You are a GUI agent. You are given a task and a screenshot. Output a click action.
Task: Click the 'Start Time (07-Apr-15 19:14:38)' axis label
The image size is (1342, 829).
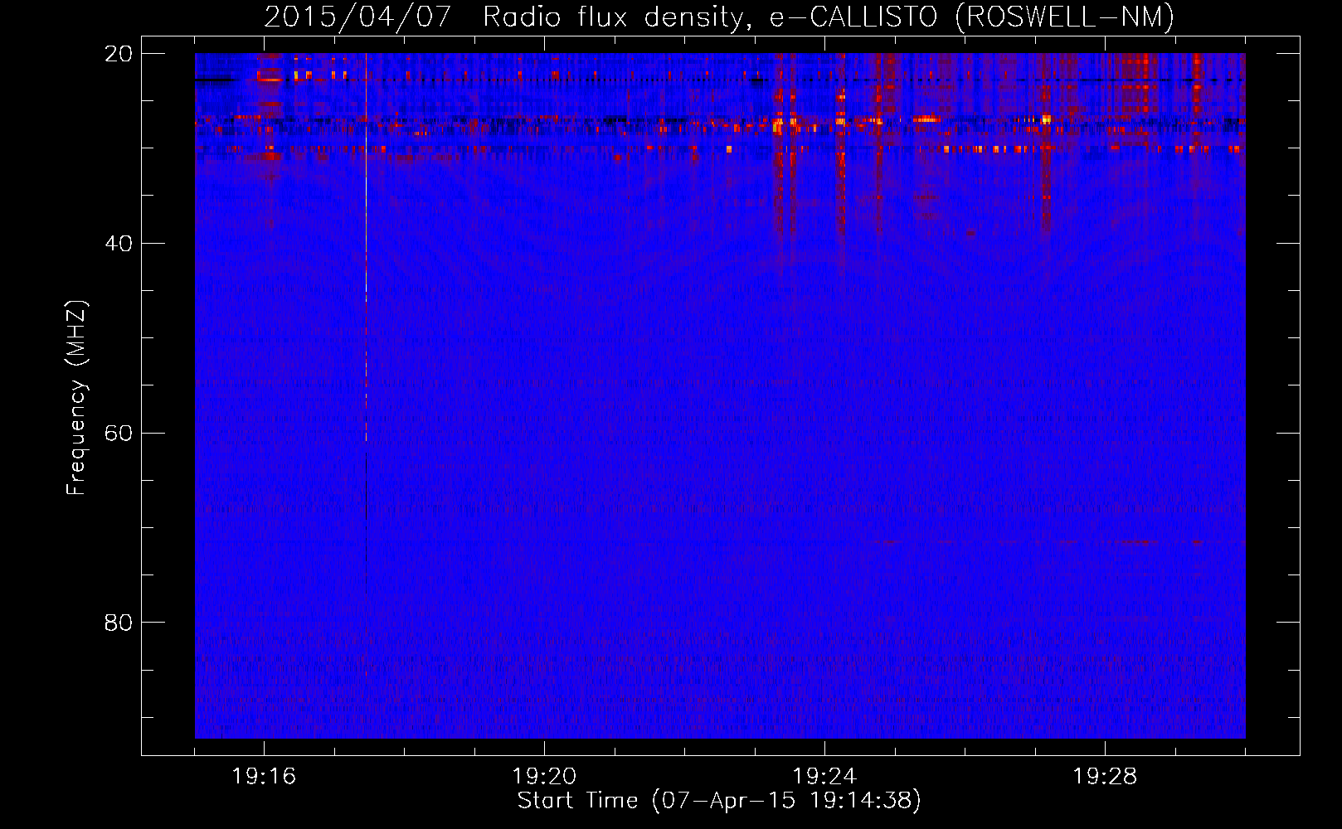coord(719,801)
